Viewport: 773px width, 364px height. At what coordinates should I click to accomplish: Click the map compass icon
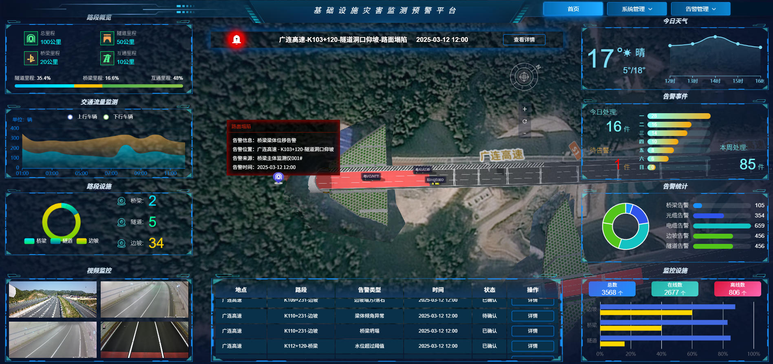coord(524,77)
